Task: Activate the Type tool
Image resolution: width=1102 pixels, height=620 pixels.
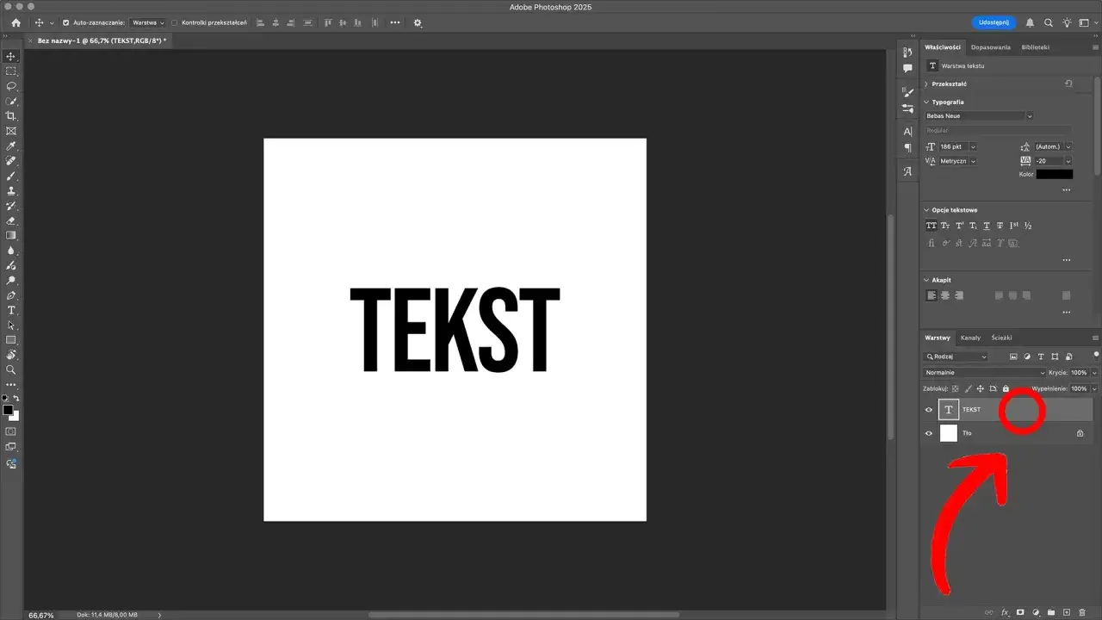Action: tap(11, 311)
